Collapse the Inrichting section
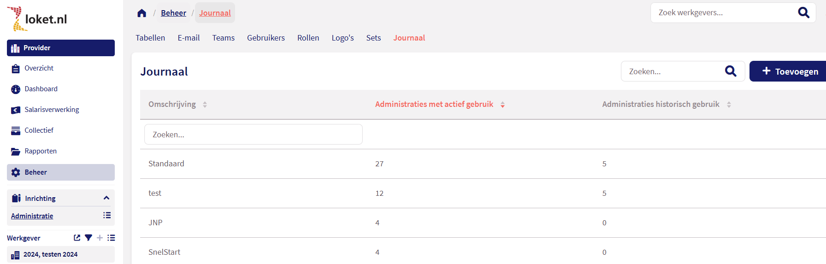Image resolution: width=826 pixels, height=264 pixels. pyautogui.click(x=106, y=198)
